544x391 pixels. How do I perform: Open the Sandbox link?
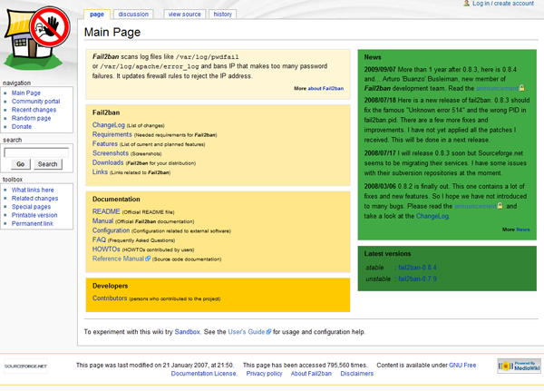[188, 332]
